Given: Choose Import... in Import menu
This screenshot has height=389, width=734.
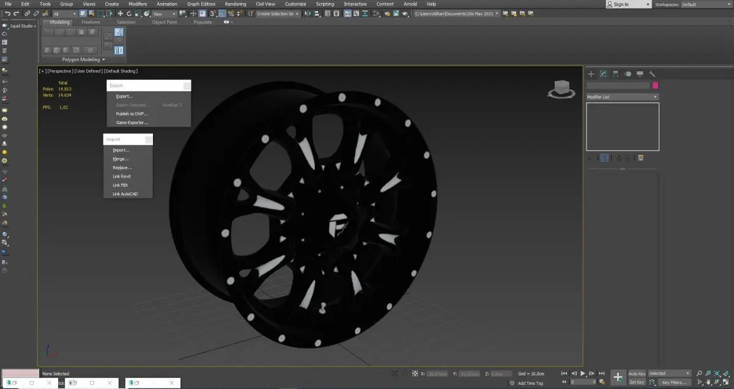Looking at the screenshot, I should (x=121, y=150).
